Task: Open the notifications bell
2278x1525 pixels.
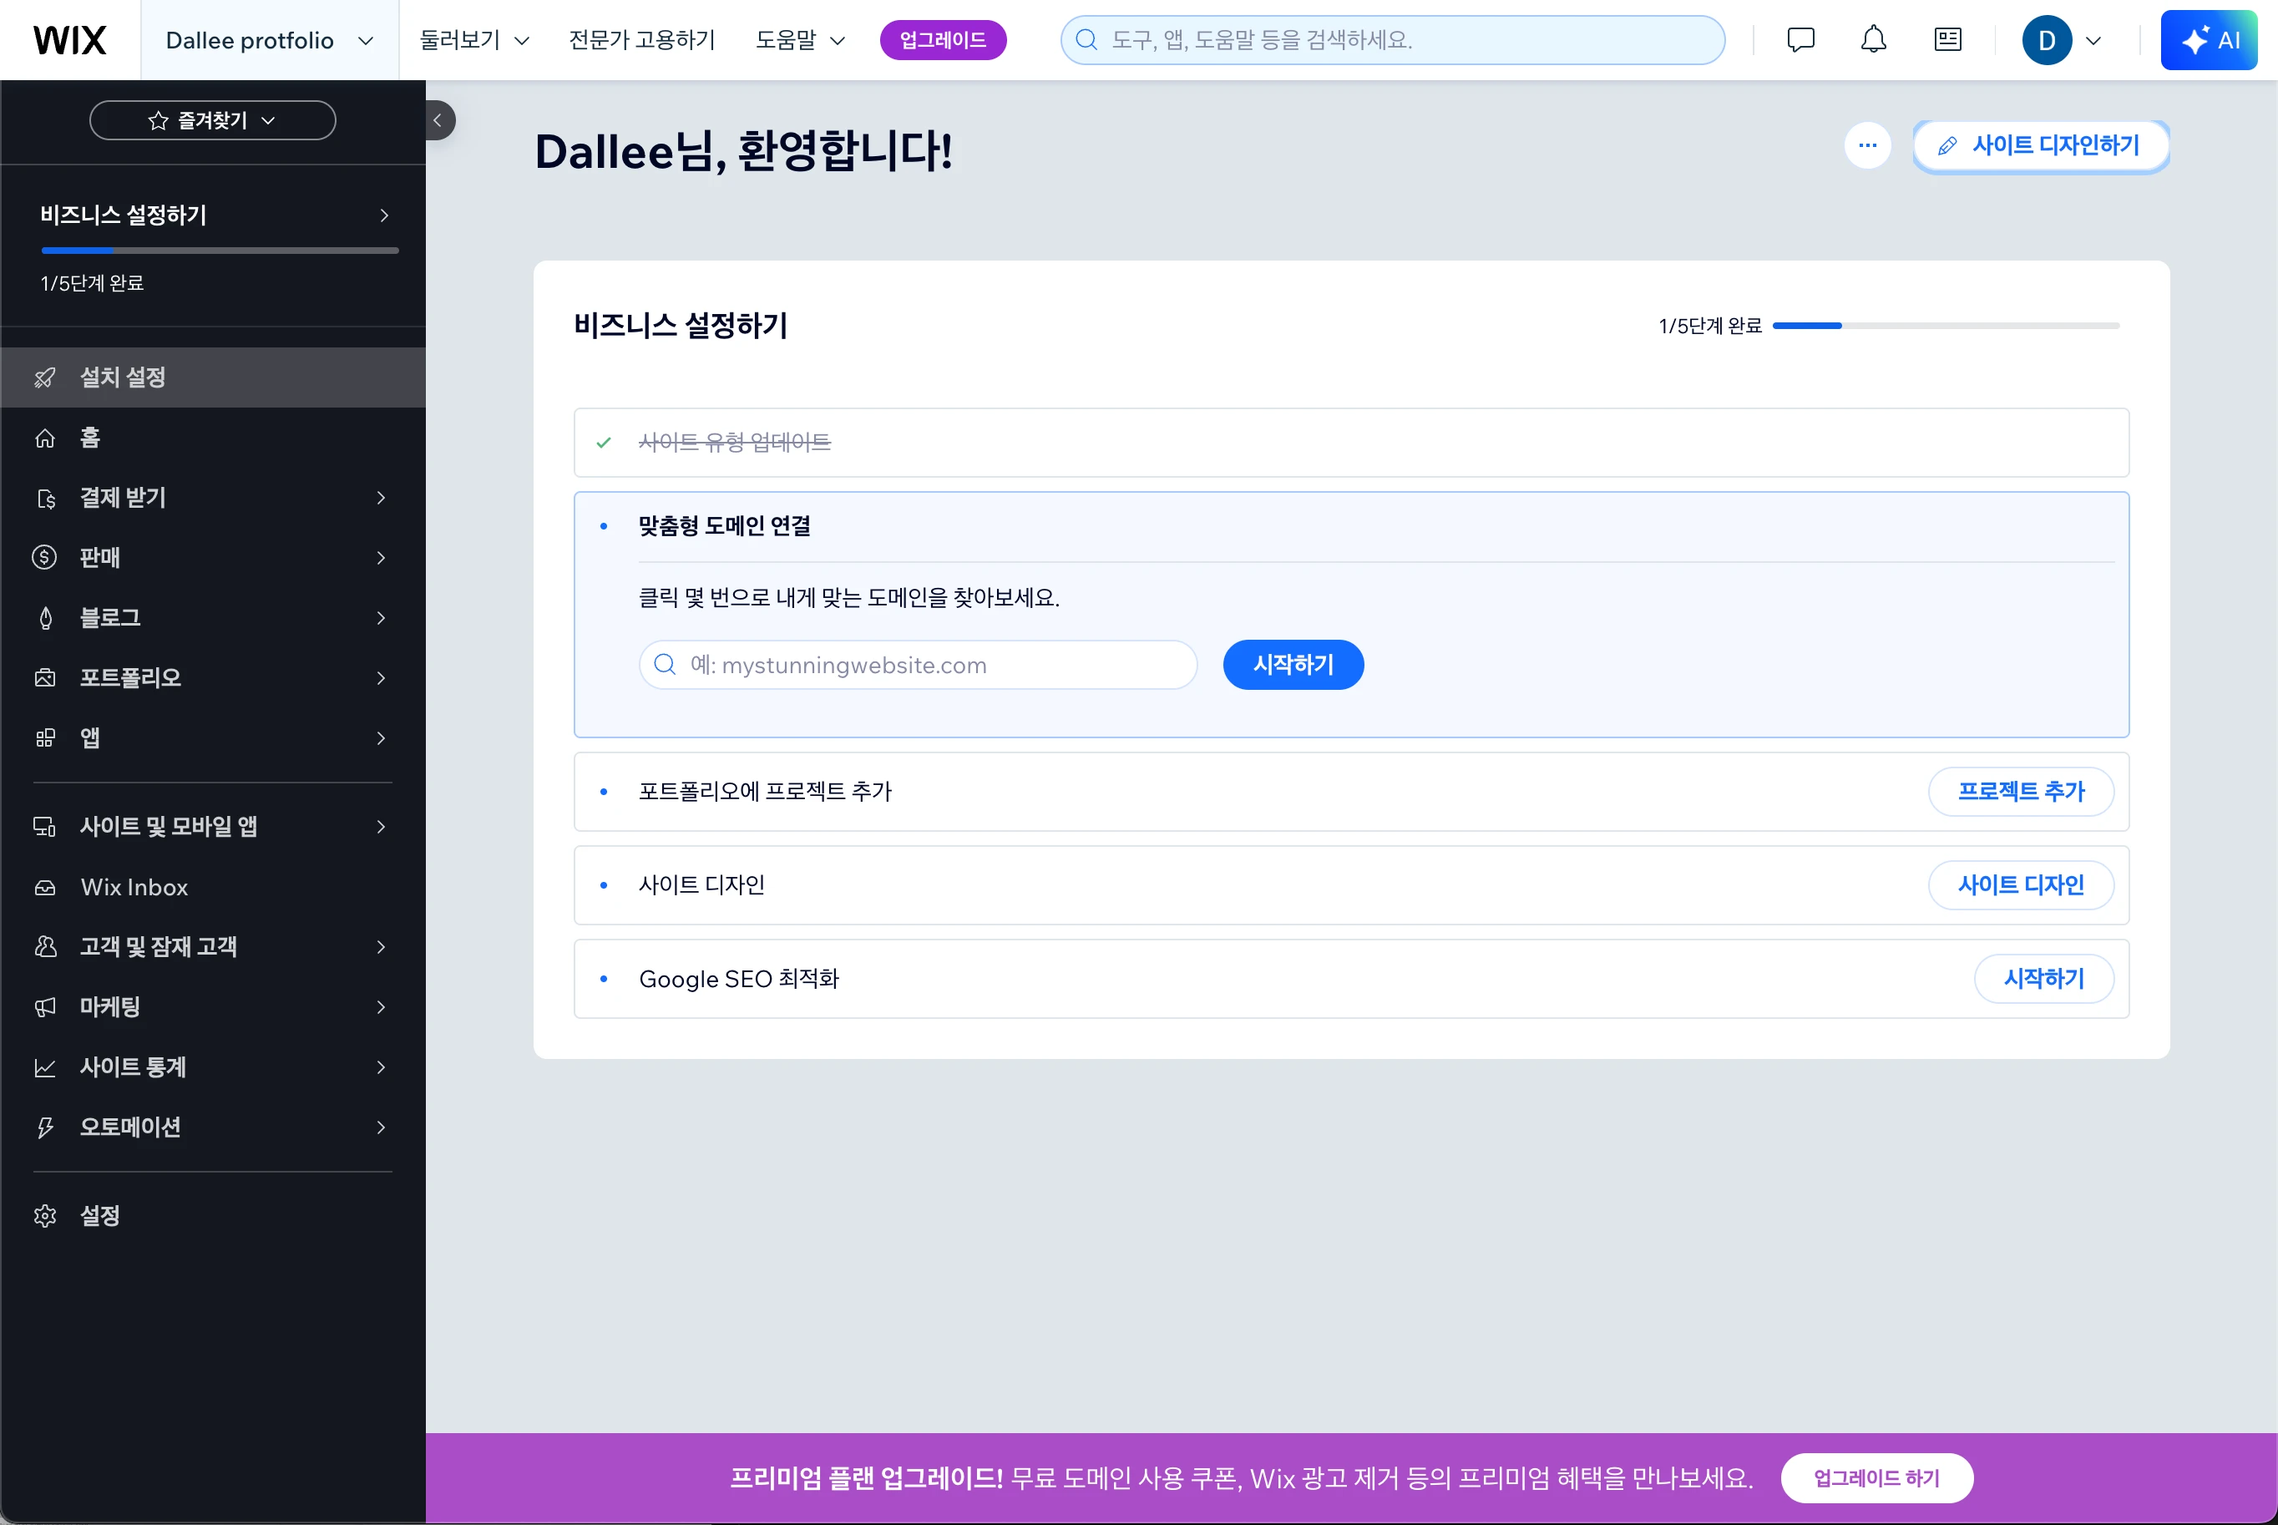Action: 1874,40
